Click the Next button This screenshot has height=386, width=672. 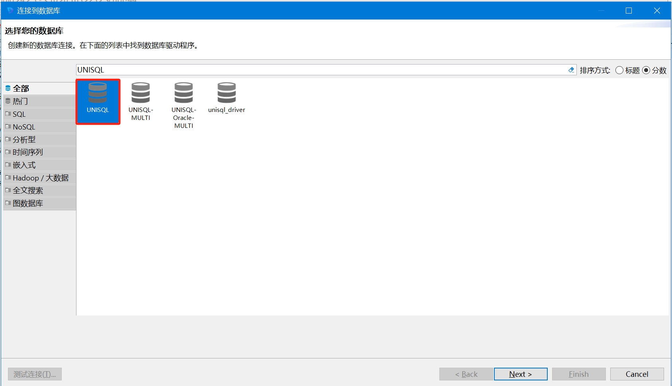coord(521,374)
